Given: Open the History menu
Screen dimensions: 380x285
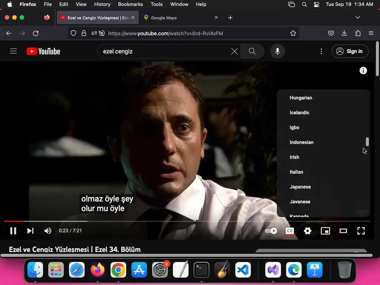Looking at the screenshot, I should tap(102, 4).
